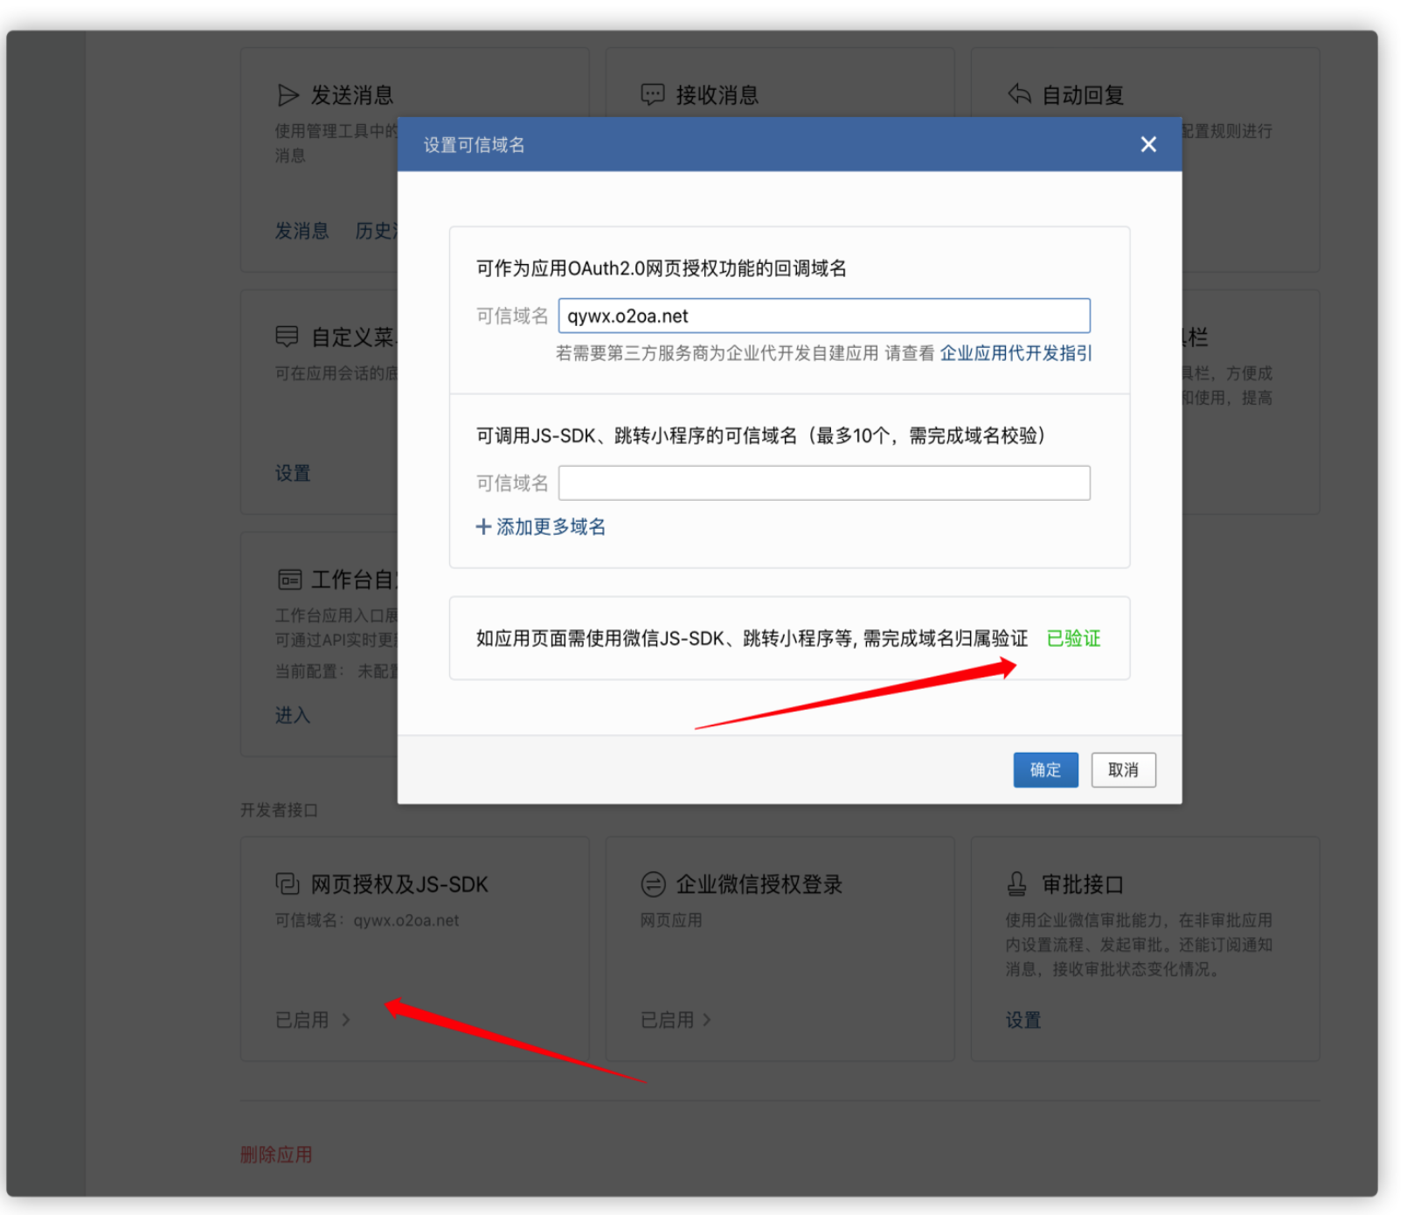The height and width of the screenshot is (1215, 1414).
Task: Click the 取消 cancel button
Action: [x=1122, y=770]
